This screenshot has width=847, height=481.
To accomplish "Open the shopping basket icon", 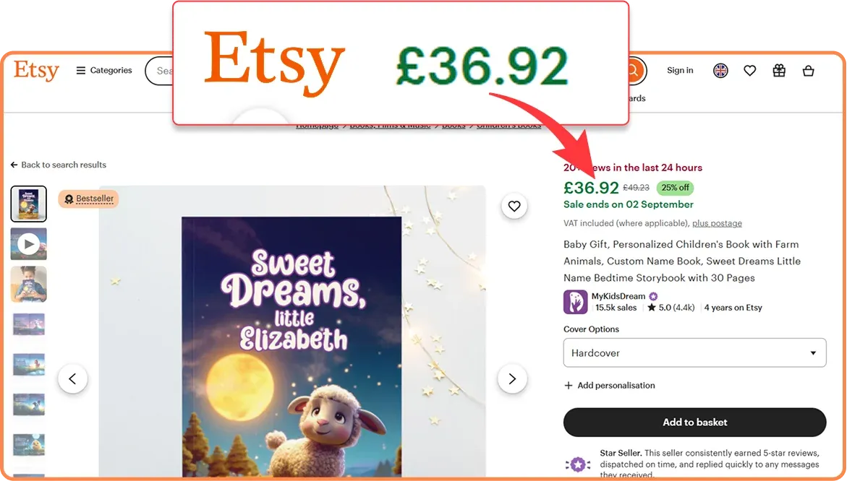I will point(808,71).
